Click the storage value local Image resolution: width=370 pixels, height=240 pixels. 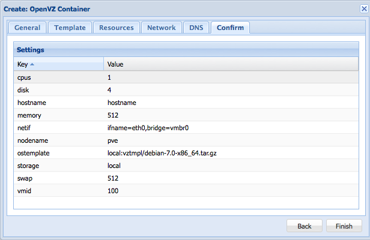pyautogui.click(x=231, y=166)
